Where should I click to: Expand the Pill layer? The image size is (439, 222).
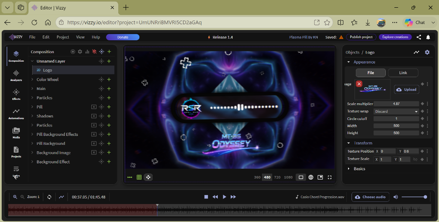click(32, 107)
